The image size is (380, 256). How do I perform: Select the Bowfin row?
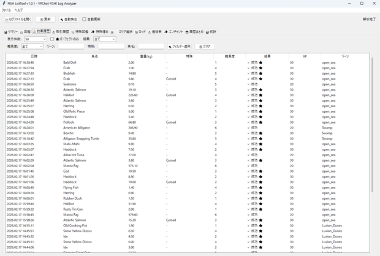[x=188, y=134]
